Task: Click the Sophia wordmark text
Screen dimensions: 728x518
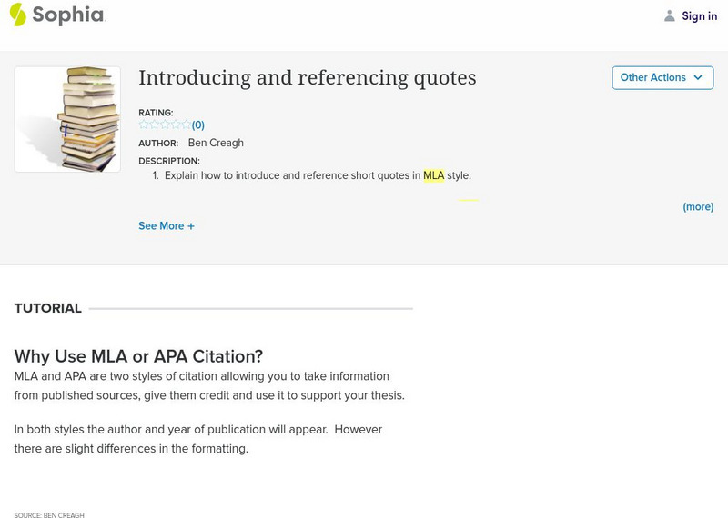Action: pos(68,15)
